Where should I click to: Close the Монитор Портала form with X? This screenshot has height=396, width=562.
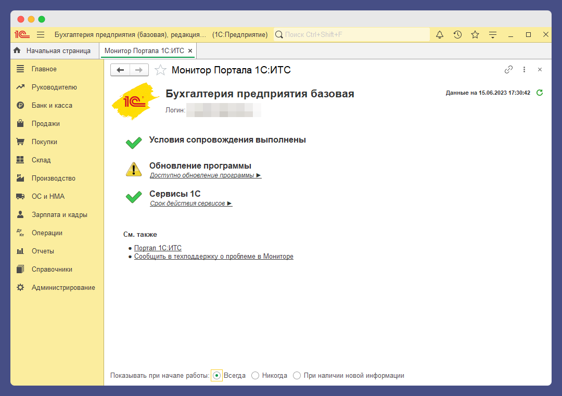point(540,70)
